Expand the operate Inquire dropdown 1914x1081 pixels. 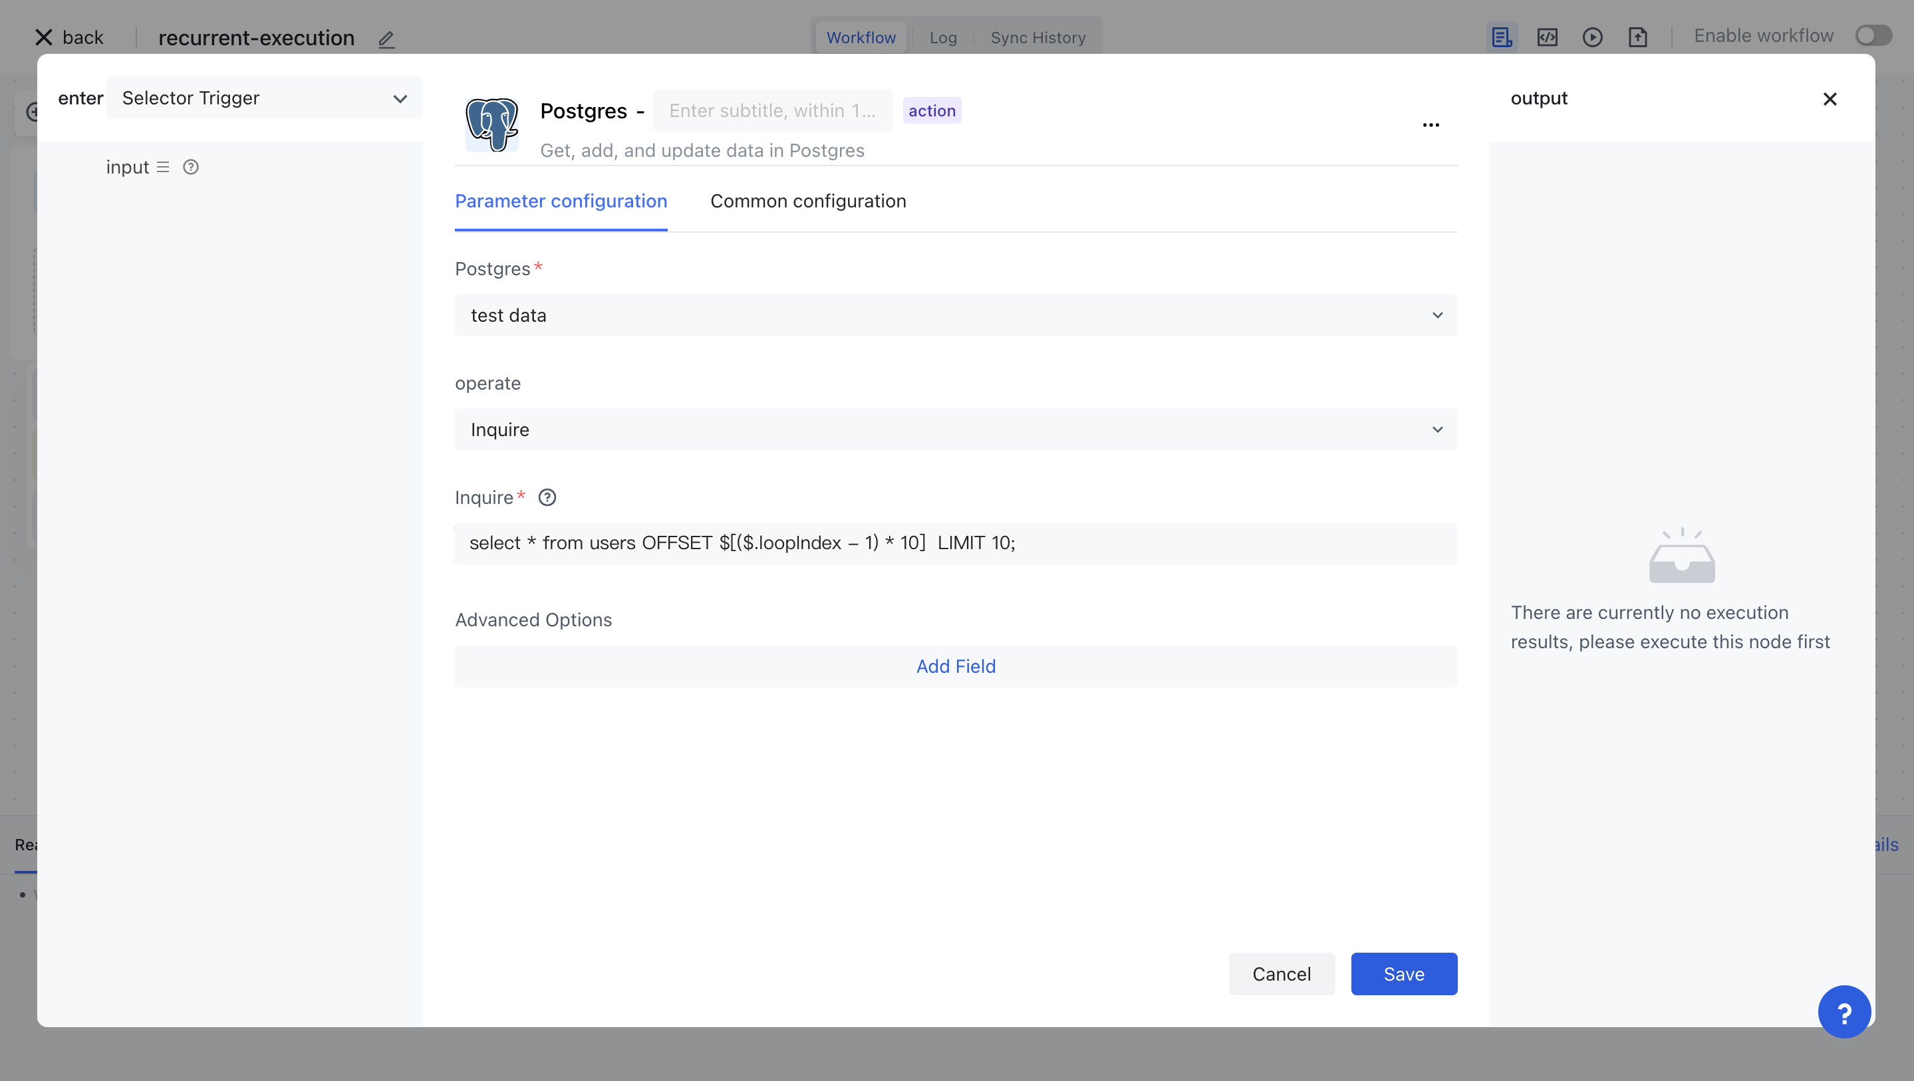point(956,429)
